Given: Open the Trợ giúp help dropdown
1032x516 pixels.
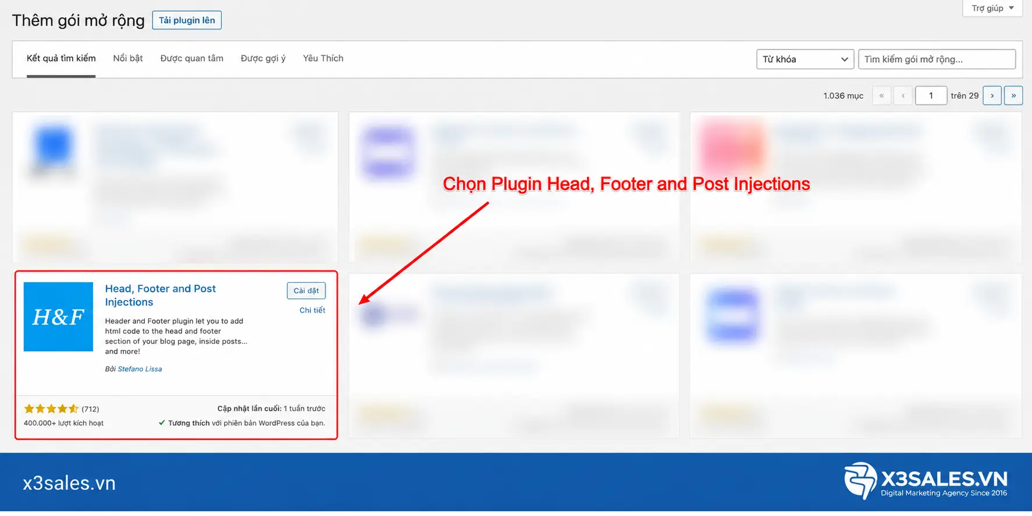Looking at the screenshot, I should pos(992,8).
